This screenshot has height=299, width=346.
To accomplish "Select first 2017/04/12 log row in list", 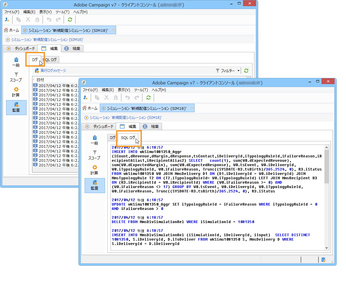I will 56,86.
